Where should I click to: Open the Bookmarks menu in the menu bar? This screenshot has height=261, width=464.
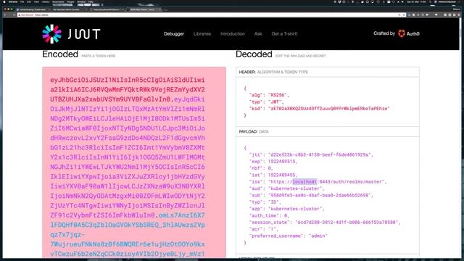coord(58,1)
